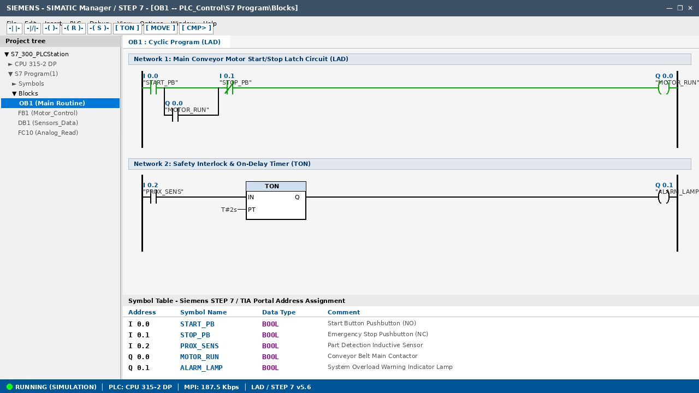Click the T#2s preset time value

[229, 210]
